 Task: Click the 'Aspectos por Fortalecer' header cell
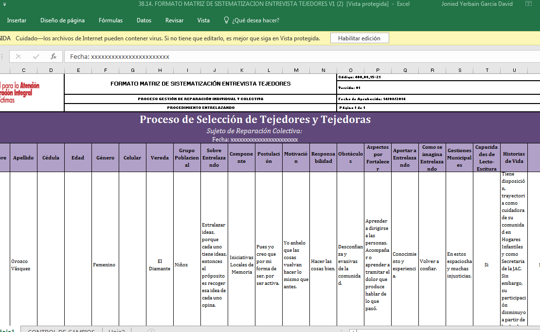point(378,157)
